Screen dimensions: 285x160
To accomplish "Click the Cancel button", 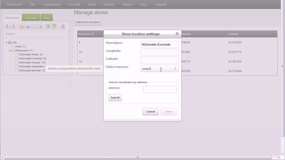I will (151, 112).
